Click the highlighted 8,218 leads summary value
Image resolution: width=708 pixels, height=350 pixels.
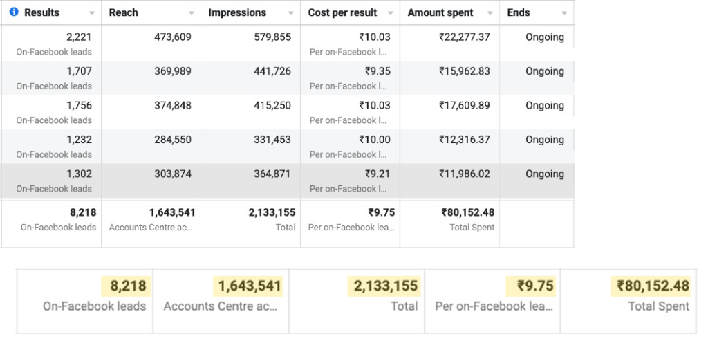(124, 286)
